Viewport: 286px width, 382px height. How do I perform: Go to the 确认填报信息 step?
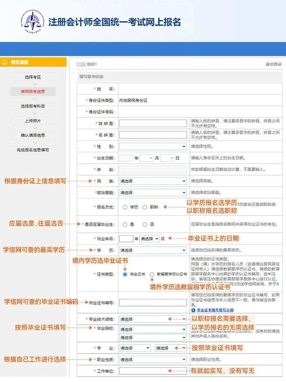click(33, 135)
